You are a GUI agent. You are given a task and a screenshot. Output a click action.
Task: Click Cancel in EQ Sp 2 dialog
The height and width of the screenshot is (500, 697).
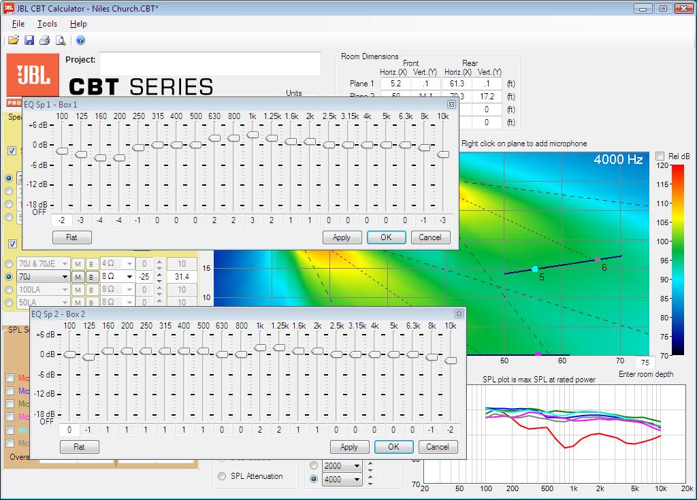tap(438, 447)
